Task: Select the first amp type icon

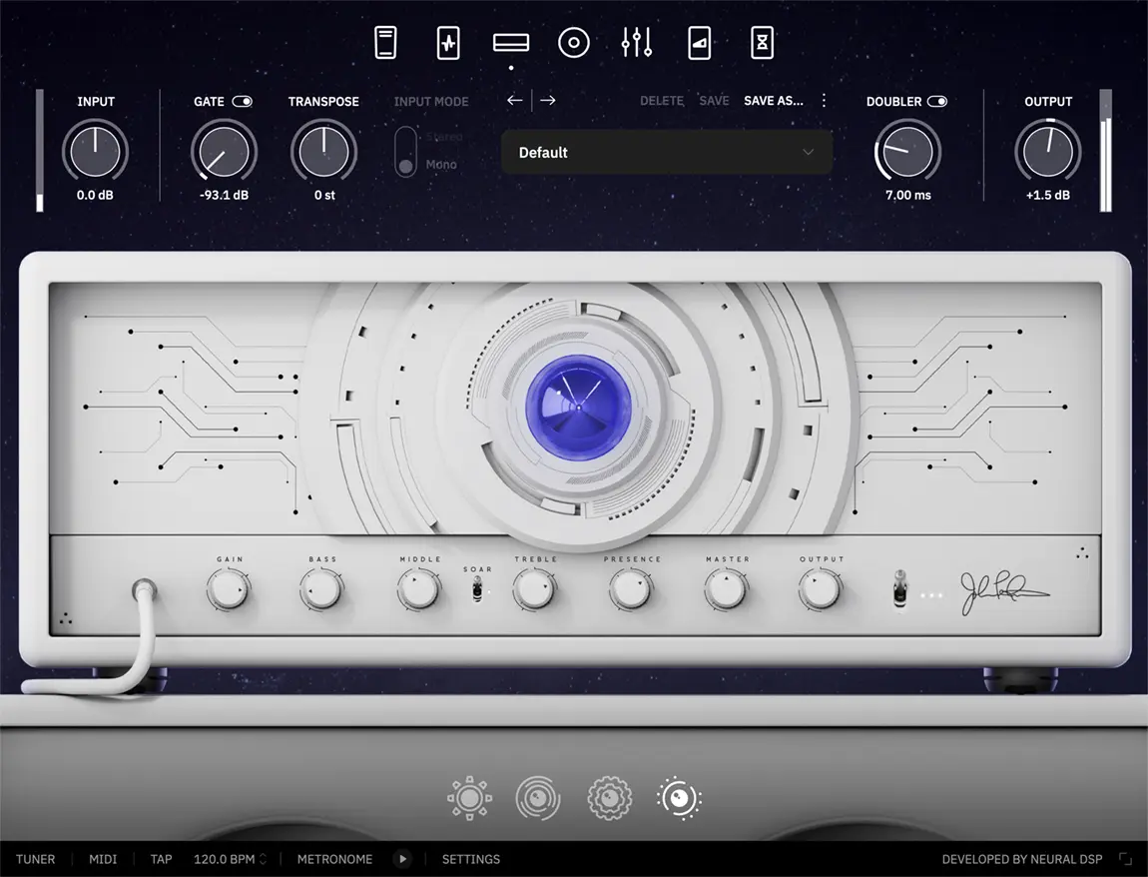Action: click(469, 798)
